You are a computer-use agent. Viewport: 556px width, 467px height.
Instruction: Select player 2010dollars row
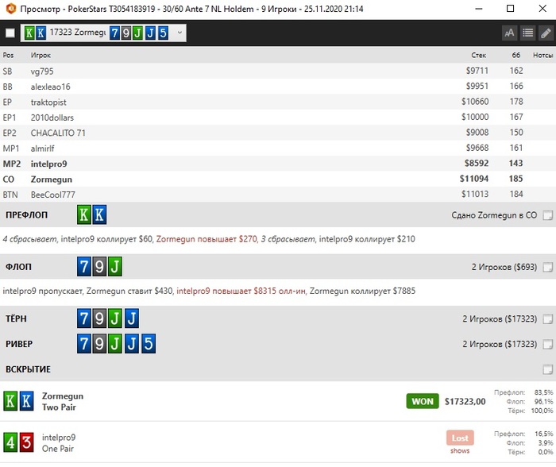click(278, 118)
